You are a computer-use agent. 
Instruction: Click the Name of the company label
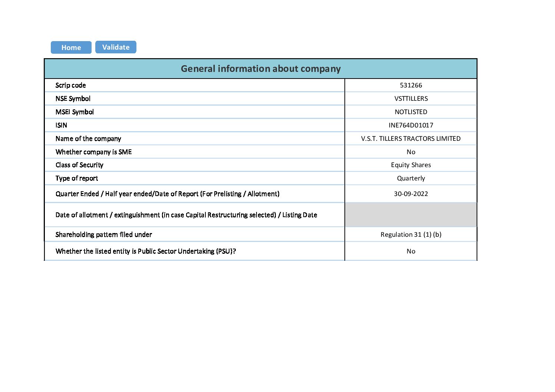88,139
